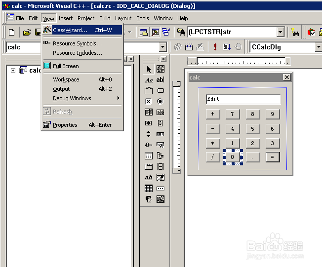Pick the Radio Button control tool
The width and height of the screenshot is (322, 267).
click(x=160, y=101)
